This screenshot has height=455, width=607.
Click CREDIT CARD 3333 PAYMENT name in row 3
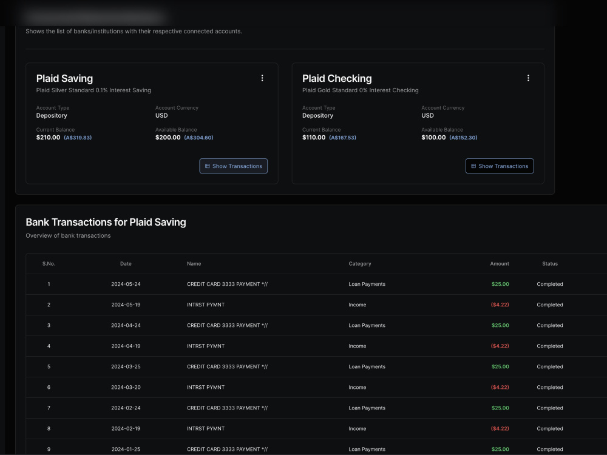[x=227, y=325]
